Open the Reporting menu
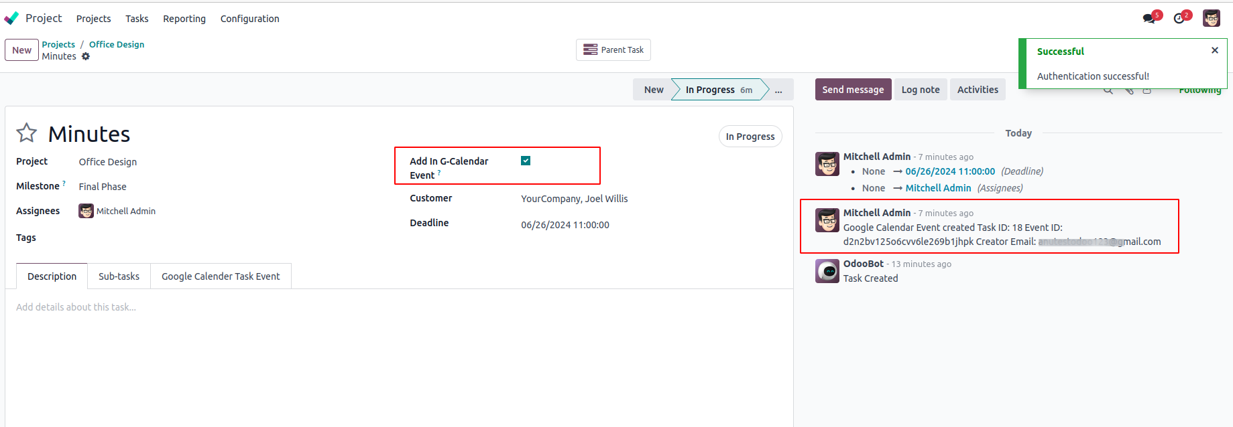1233x427 pixels. click(x=184, y=19)
